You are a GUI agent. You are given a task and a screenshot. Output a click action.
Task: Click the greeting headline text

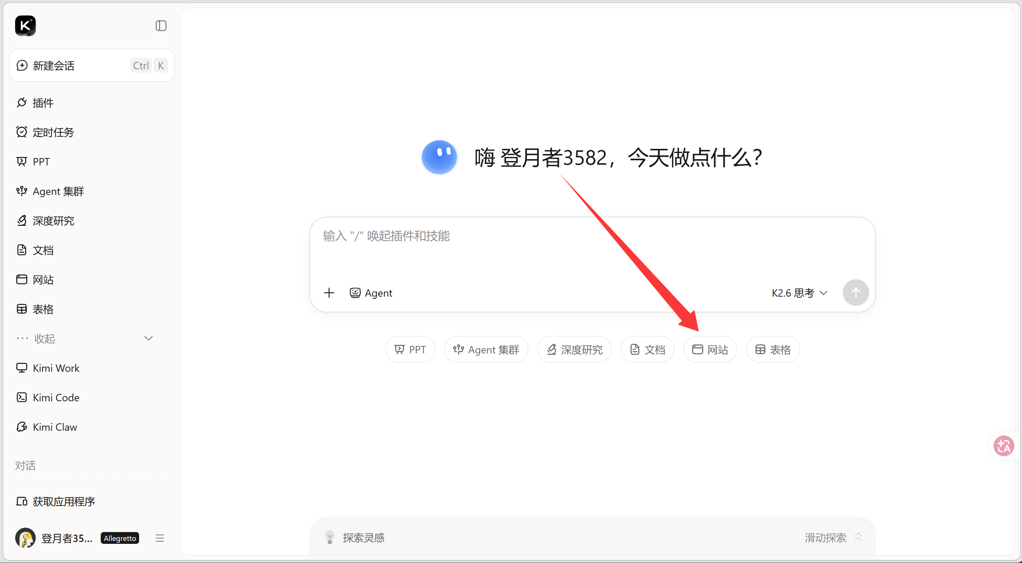(x=618, y=158)
